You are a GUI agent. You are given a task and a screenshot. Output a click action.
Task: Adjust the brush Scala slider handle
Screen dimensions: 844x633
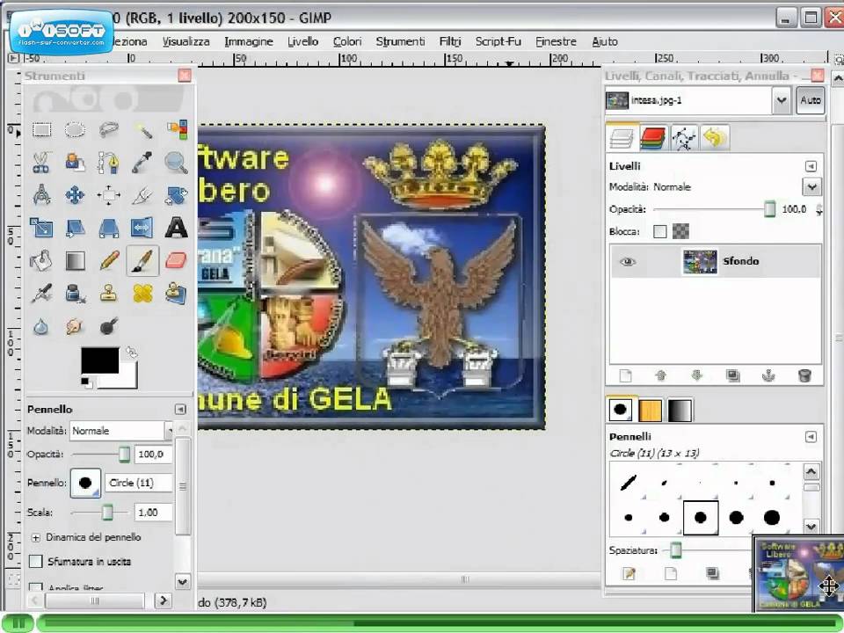(107, 513)
